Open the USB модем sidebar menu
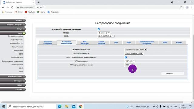The width and height of the screenshot is (194, 109). click(x=13, y=81)
